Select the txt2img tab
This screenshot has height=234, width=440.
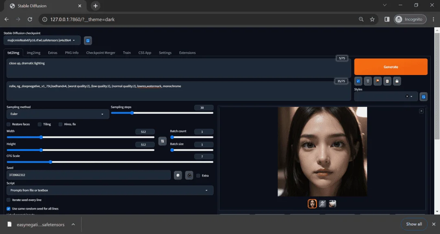coord(13,53)
